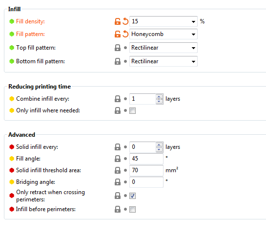The width and height of the screenshot is (266, 234).
Task: Click the lock icon beside Fill angle
Action: (118, 159)
